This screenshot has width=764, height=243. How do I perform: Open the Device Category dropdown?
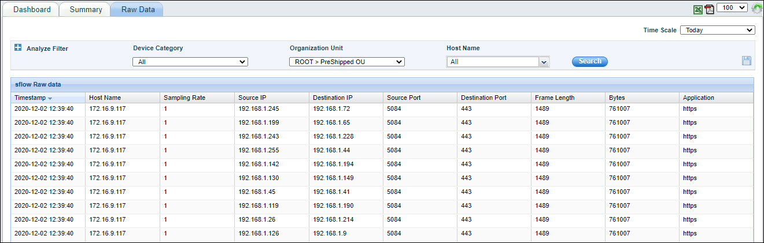point(190,62)
